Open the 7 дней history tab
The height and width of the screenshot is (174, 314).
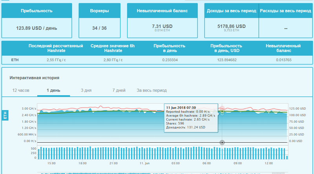[119, 91]
